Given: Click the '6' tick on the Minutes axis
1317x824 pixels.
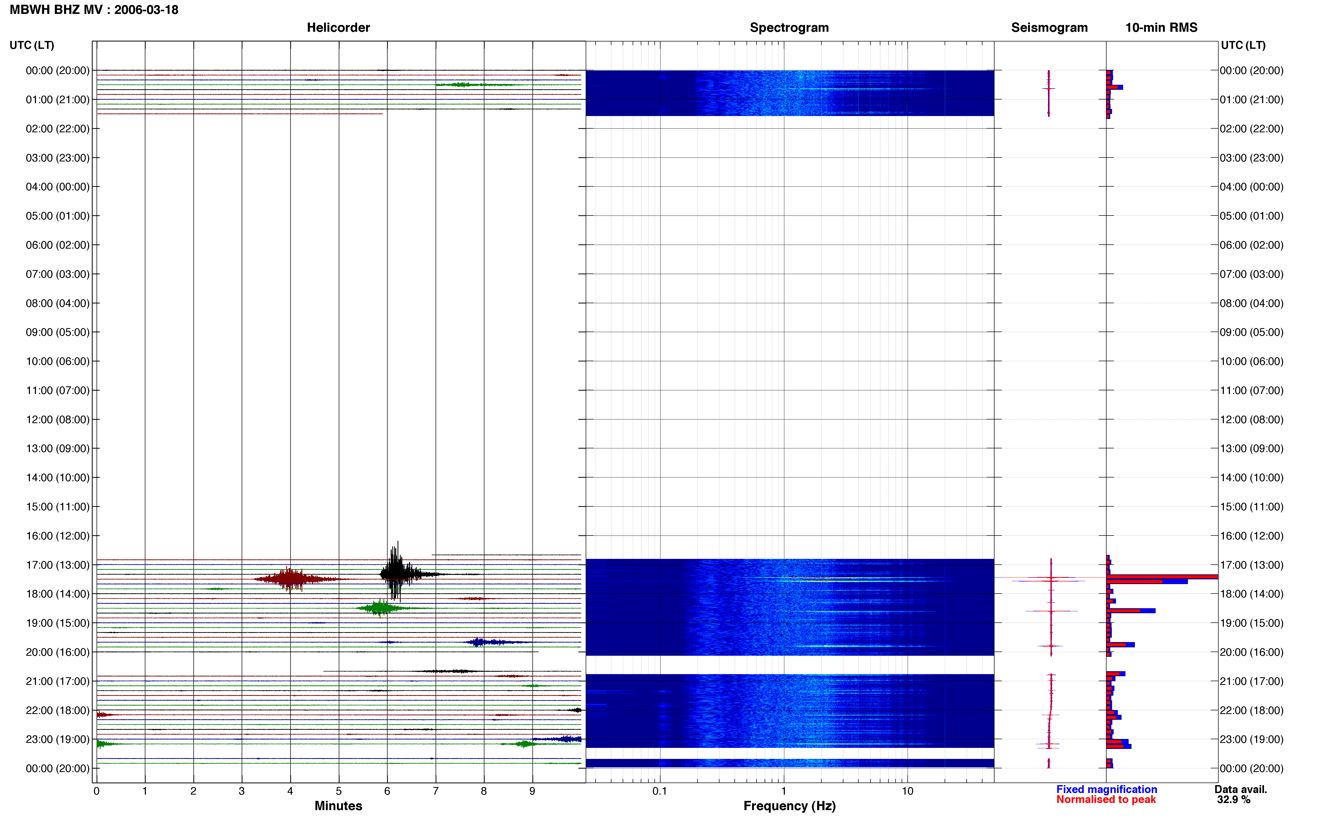Looking at the screenshot, I should 387,791.
